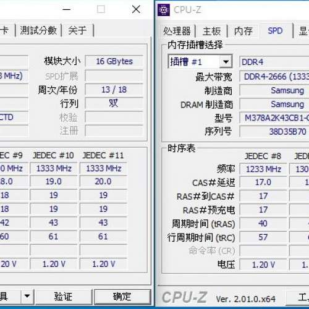The height and width of the screenshot is (309, 309).
Task: Open the 插槽 #1 memory slot dropdown
Action: coord(226,61)
